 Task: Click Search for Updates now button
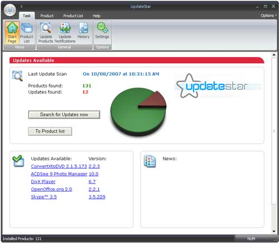click(x=64, y=115)
